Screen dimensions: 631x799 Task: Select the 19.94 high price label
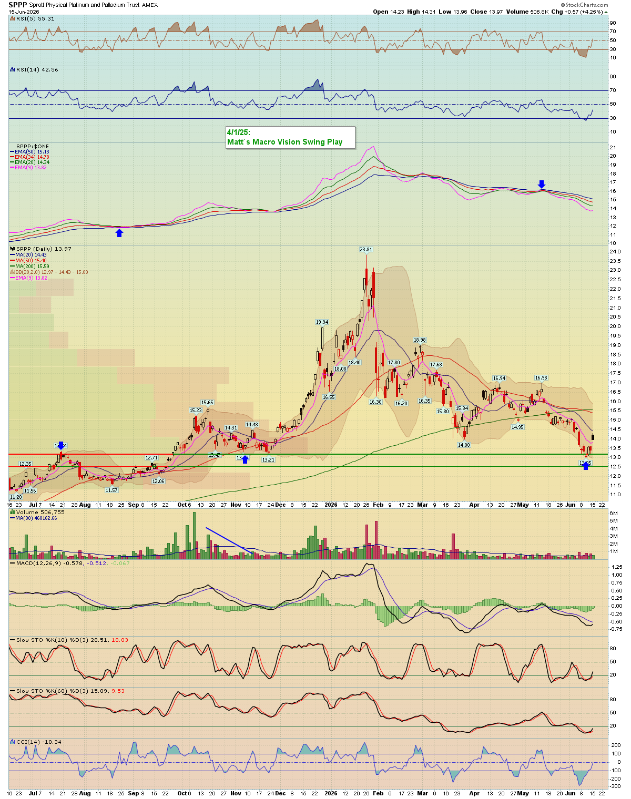pos(322,322)
